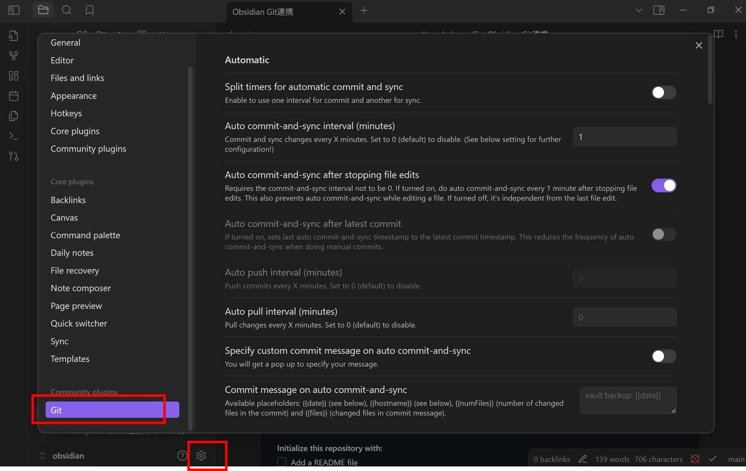Screen dimensions: 746x471
Task: Open the more options vertical dots
Action: [736, 34]
